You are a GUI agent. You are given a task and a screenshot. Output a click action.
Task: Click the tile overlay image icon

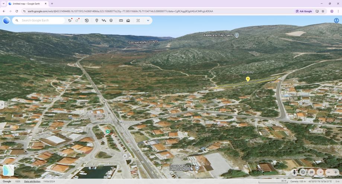(128, 20)
